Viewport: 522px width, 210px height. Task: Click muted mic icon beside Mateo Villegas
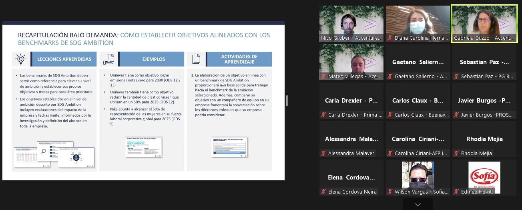pyautogui.click(x=323, y=77)
